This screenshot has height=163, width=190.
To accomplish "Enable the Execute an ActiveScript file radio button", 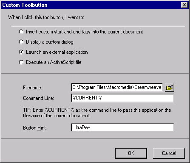I will pyautogui.click(x=21, y=62).
